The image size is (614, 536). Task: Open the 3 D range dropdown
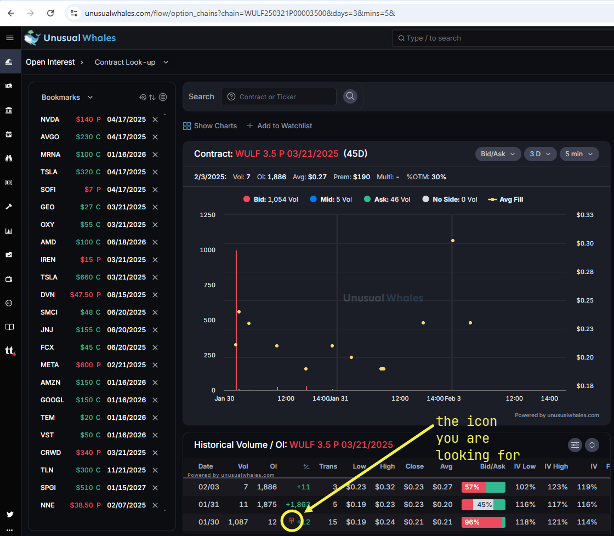coord(540,154)
